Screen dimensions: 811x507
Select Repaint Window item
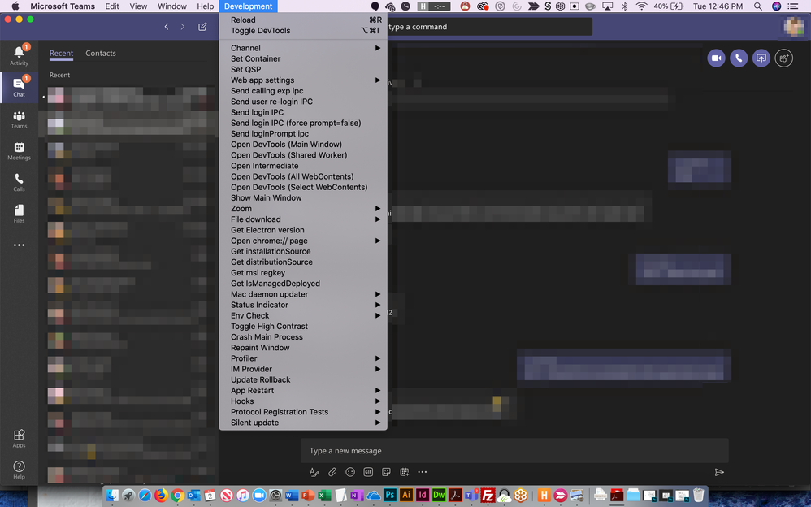point(303,348)
